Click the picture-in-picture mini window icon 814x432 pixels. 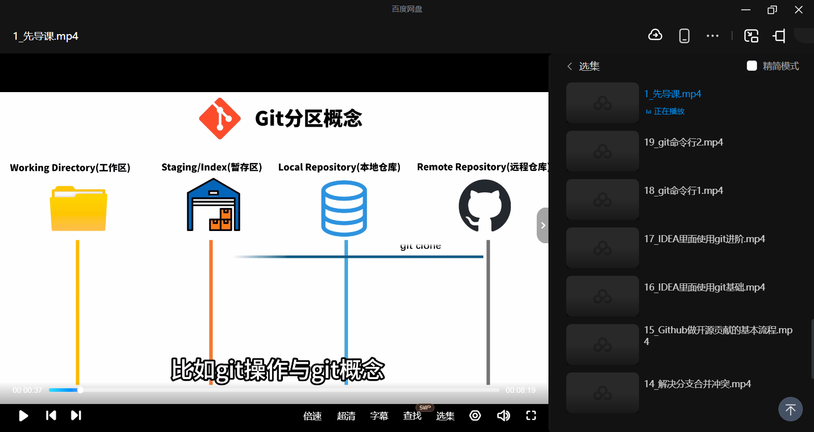751,36
